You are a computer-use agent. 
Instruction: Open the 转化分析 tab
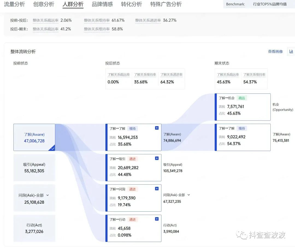(x=131, y=4)
